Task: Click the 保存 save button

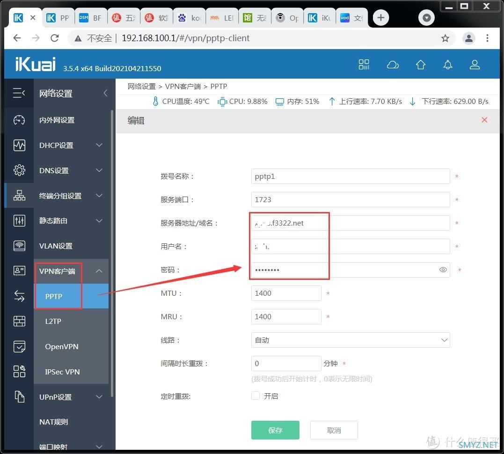Action: tap(275, 430)
